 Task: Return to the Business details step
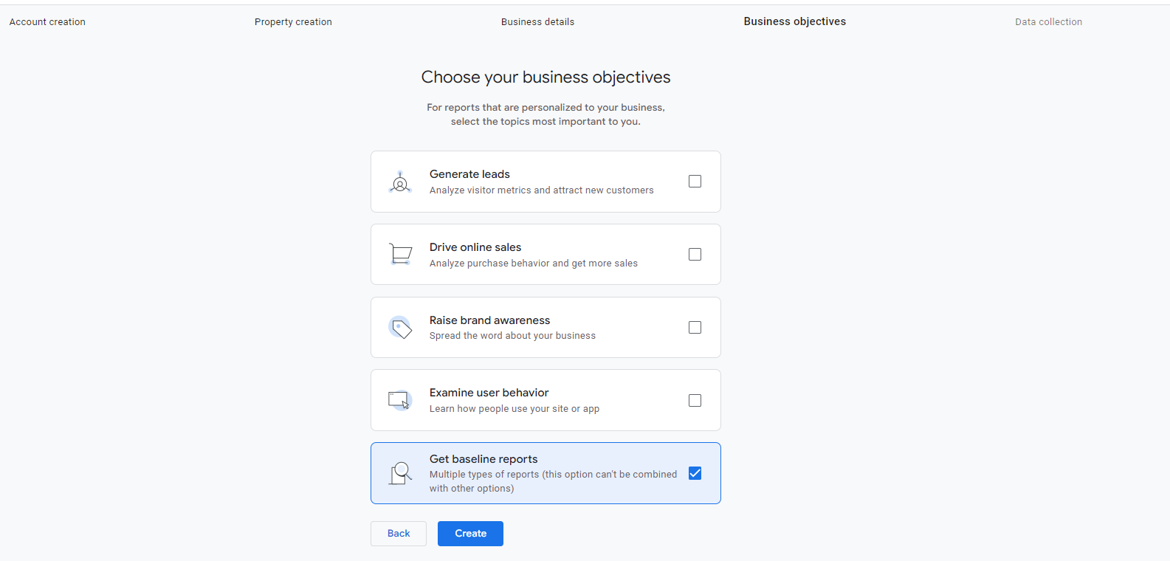[x=537, y=22]
